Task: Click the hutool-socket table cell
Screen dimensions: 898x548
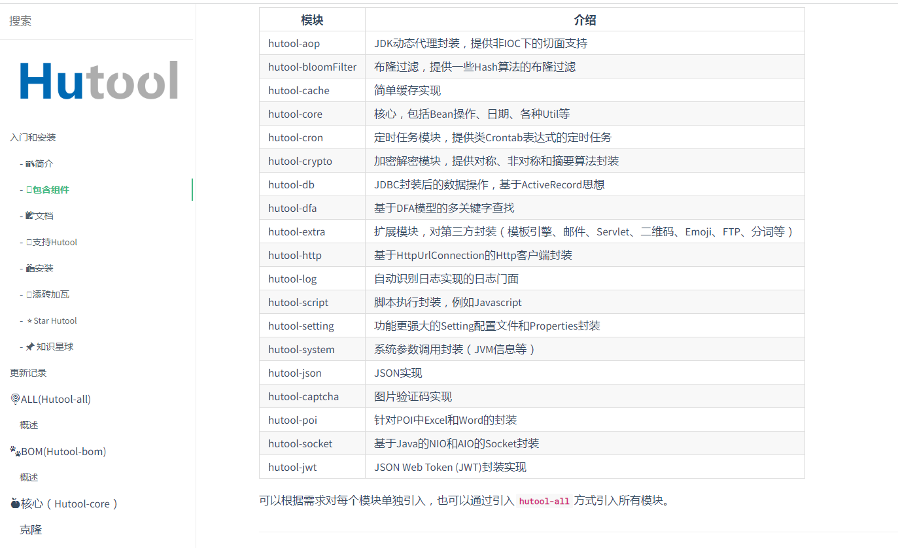Action: pos(312,443)
